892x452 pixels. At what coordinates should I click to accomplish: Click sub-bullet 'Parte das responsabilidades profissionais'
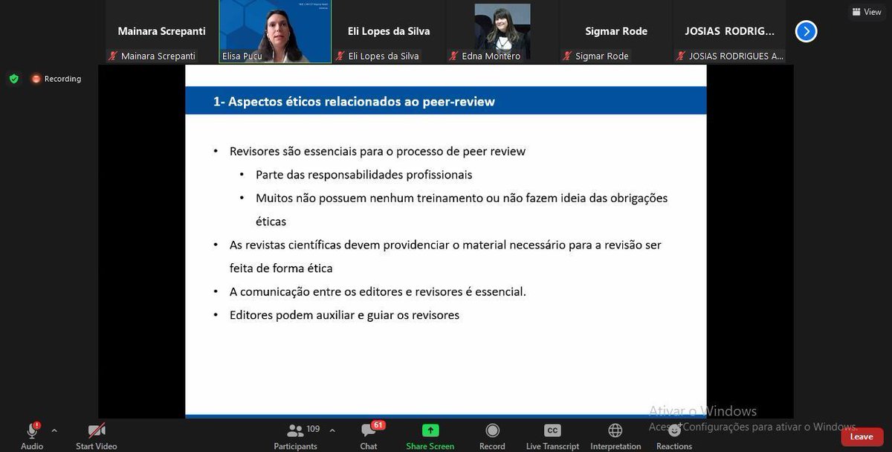(x=364, y=175)
